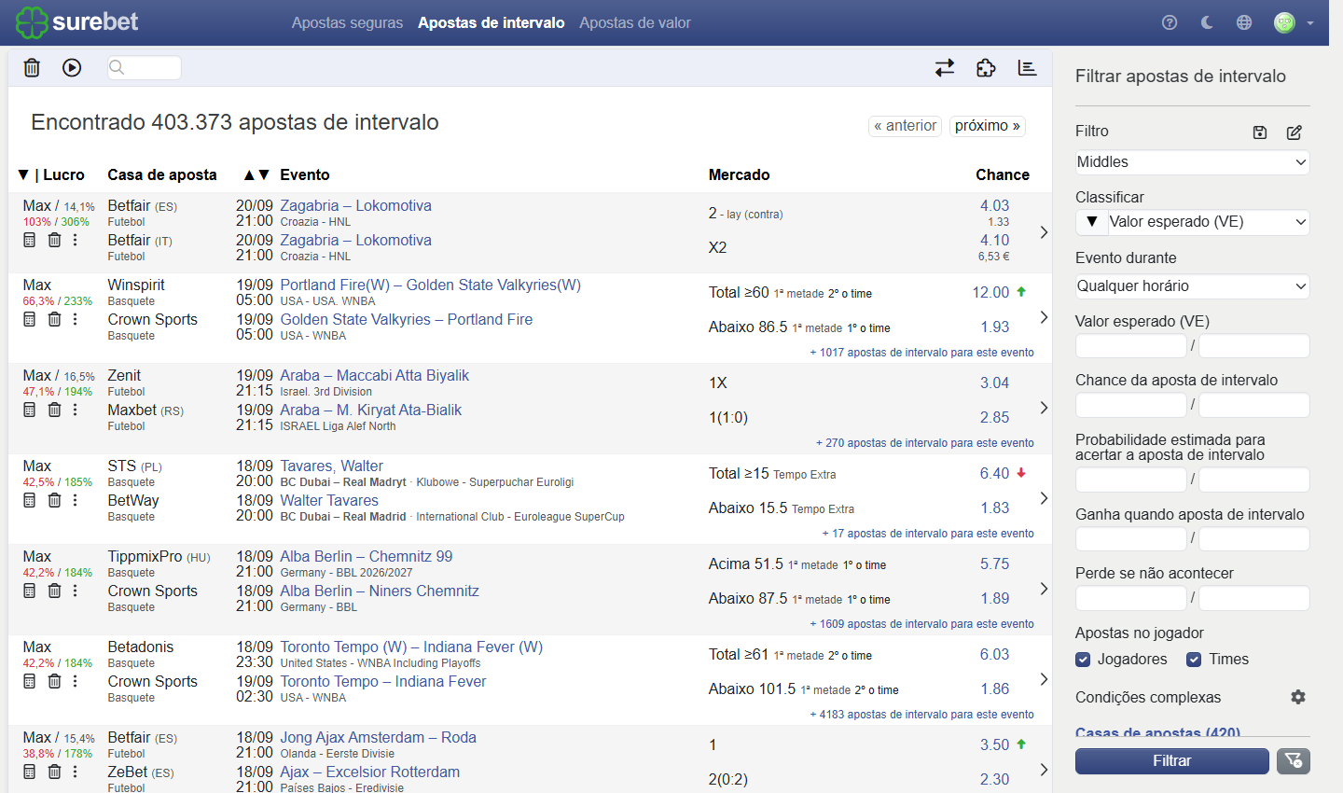Click the play circle icon in the toolbar
The height and width of the screenshot is (793, 1343).
[72, 67]
